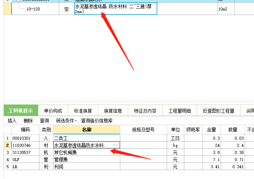Click the 查询 button
This screenshot has height=179, width=254.
coord(44,121)
